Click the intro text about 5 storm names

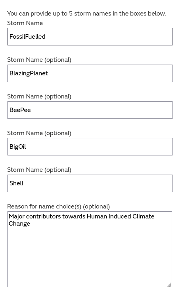(86, 14)
